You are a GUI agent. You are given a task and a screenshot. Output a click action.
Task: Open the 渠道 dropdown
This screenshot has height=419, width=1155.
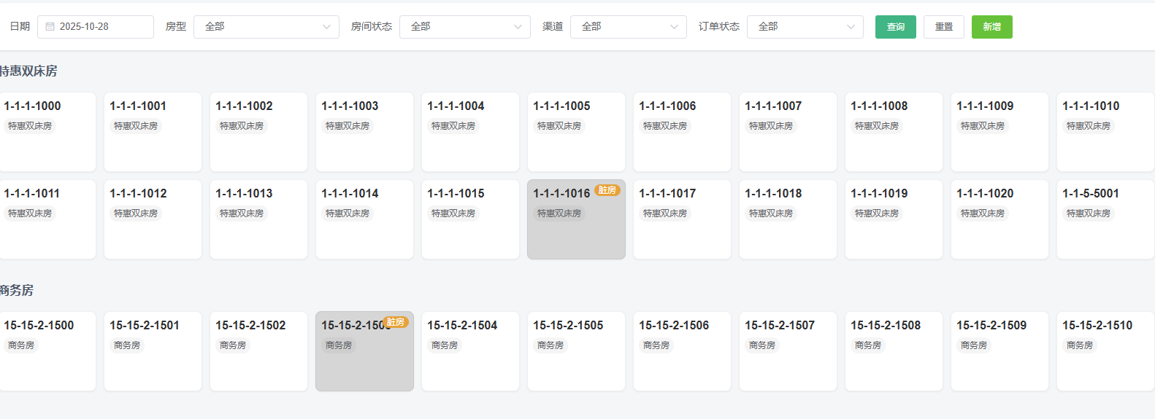point(628,27)
